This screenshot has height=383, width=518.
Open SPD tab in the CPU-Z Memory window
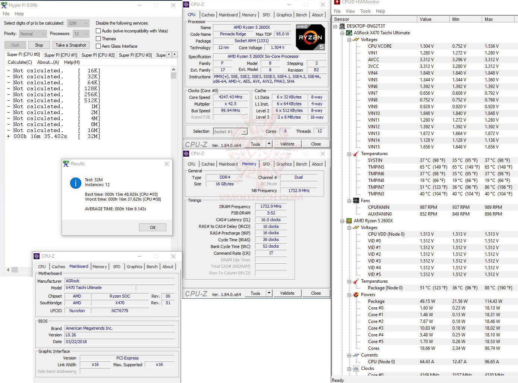point(266,164)
